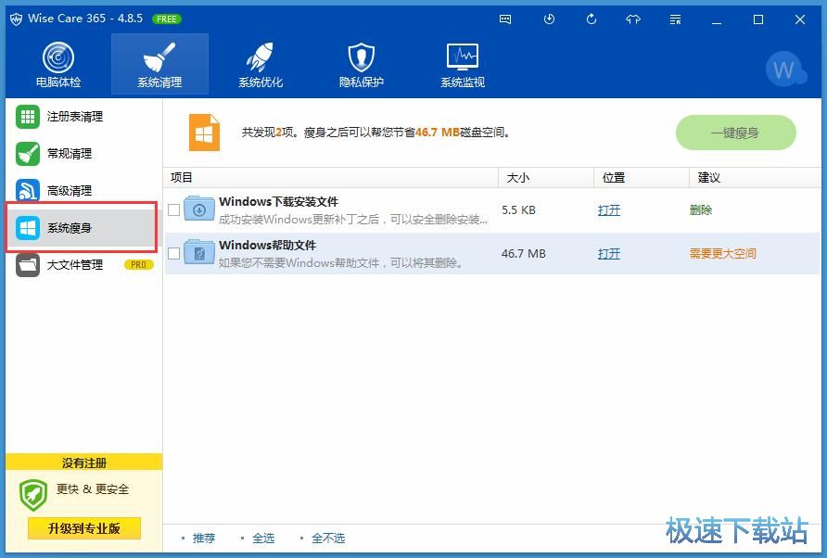Image resolution: width=827 pixels, height=558 pixels.
Task: Click the orange Windows file summary icon
Action: [x=204, y=133]
